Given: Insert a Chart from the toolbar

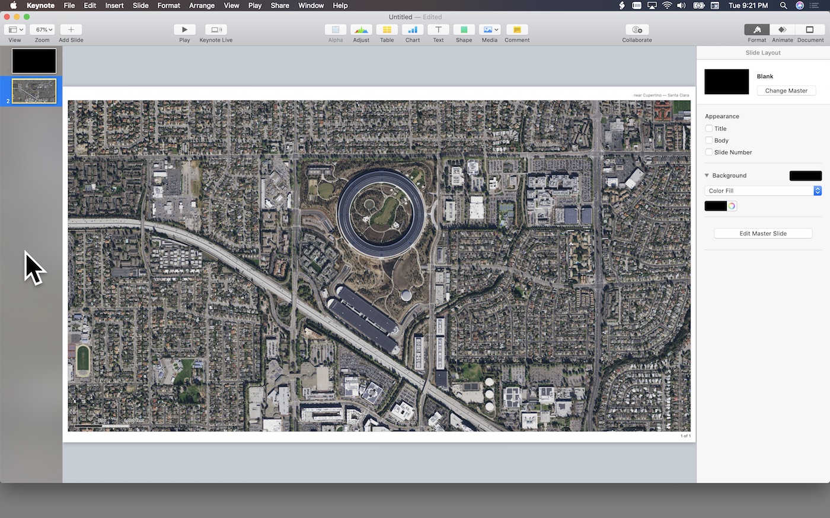Looking at the screenshot, I should click(x=413, y=30).
